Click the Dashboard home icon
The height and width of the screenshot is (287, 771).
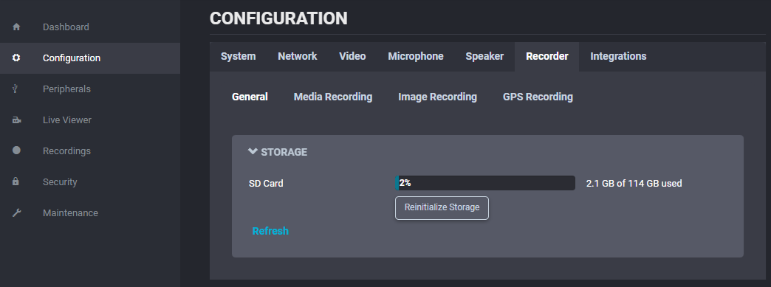tap(16, 27)
